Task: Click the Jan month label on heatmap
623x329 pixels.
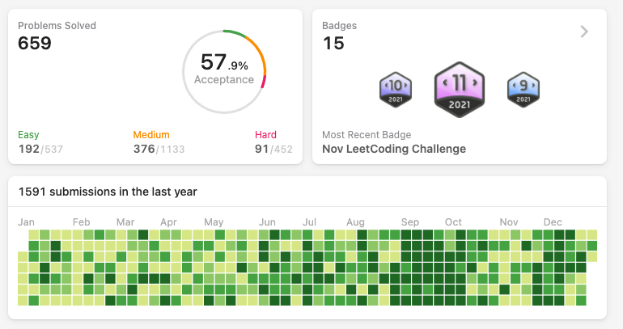Action: coord(26,222)
